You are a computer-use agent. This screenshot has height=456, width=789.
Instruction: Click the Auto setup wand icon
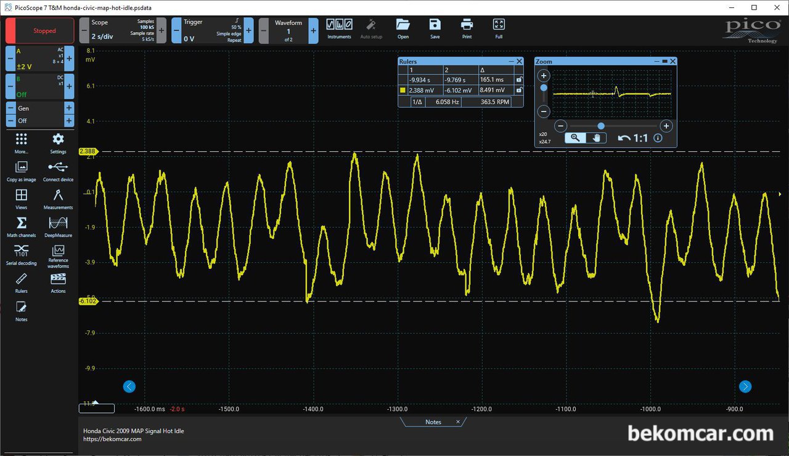[x=371, y=28]
